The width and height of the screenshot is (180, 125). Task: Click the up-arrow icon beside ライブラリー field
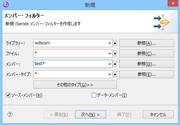115,43
